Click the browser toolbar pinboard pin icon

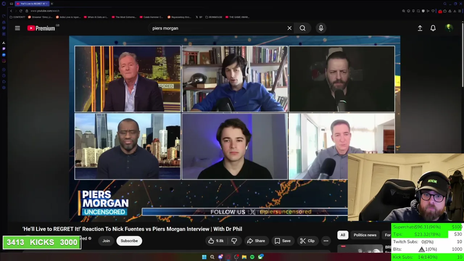pyautogui.click(x=413, y=11)
